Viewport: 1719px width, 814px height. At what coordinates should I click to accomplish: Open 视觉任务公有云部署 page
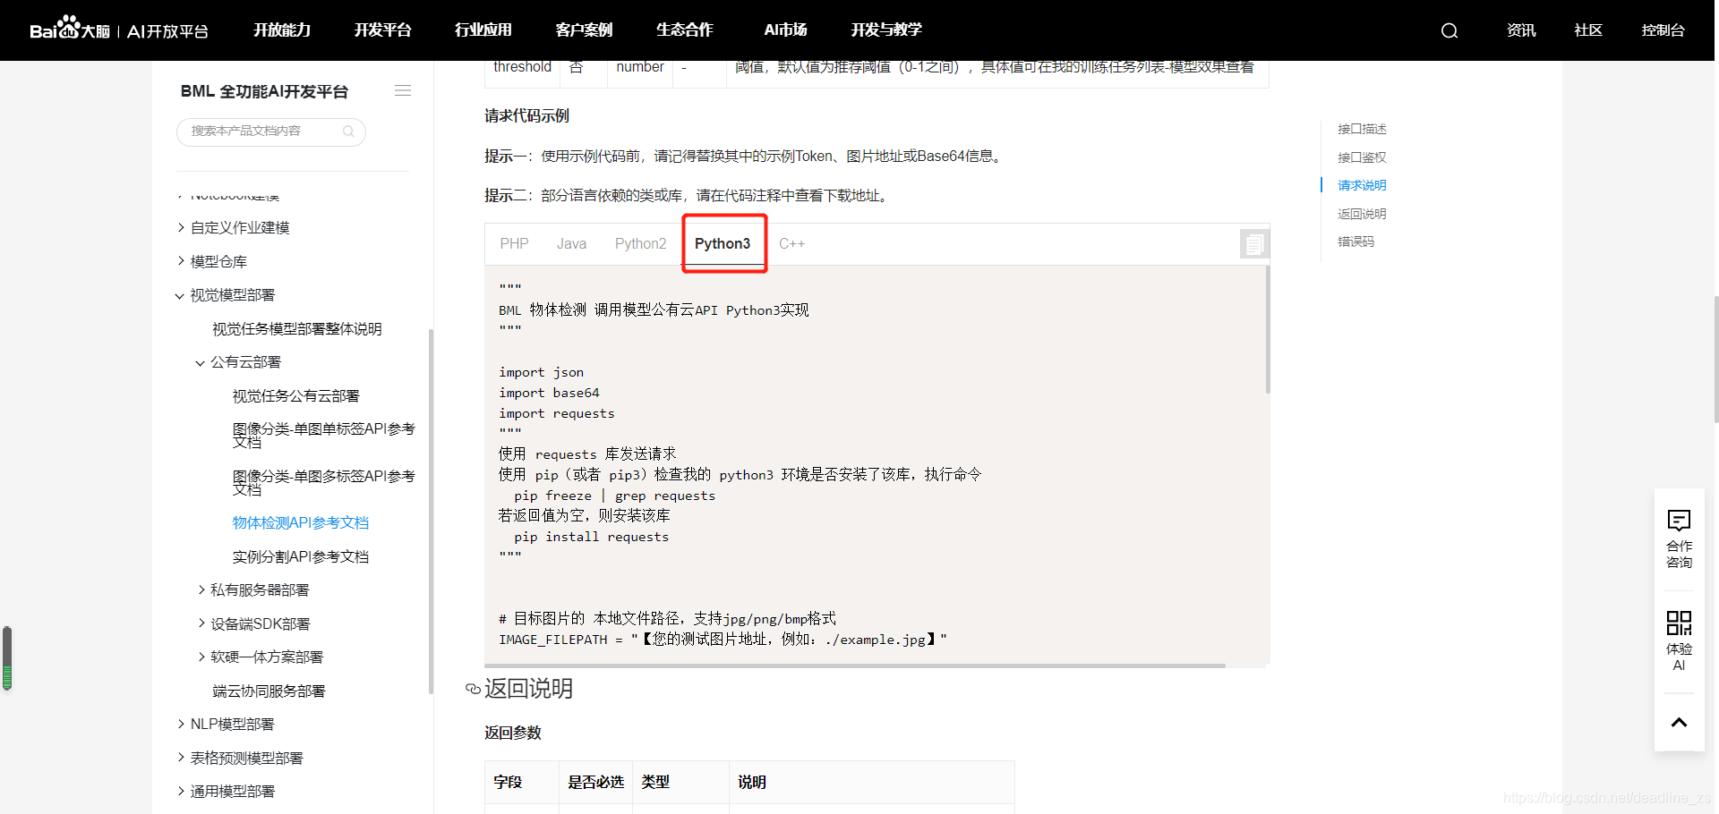[295, 396]
